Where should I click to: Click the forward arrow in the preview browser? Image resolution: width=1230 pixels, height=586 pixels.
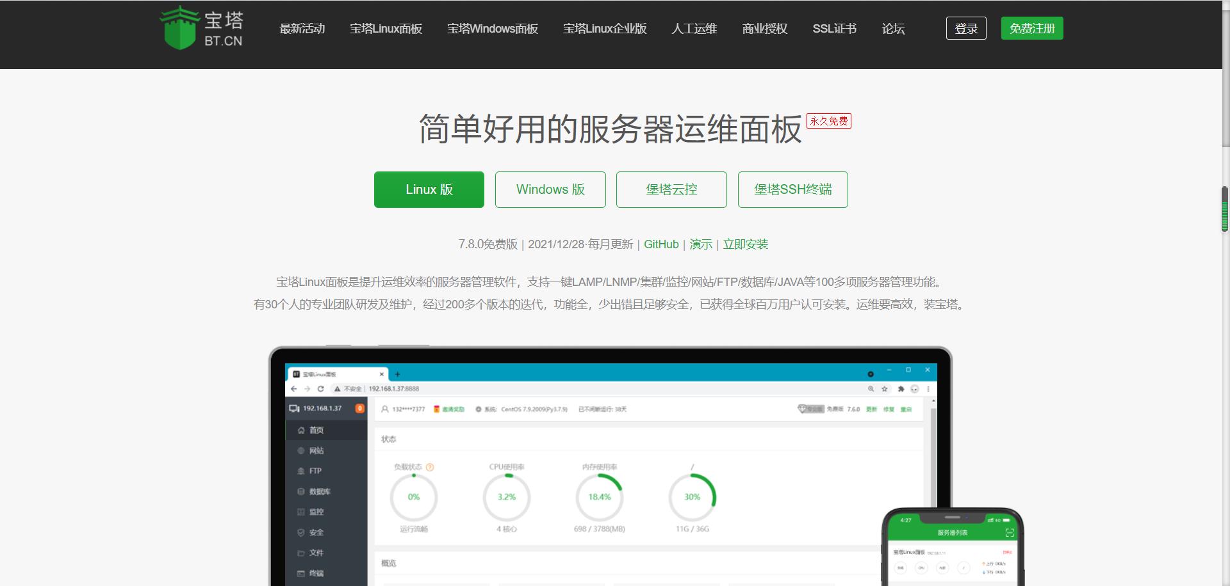click(307, 389)
